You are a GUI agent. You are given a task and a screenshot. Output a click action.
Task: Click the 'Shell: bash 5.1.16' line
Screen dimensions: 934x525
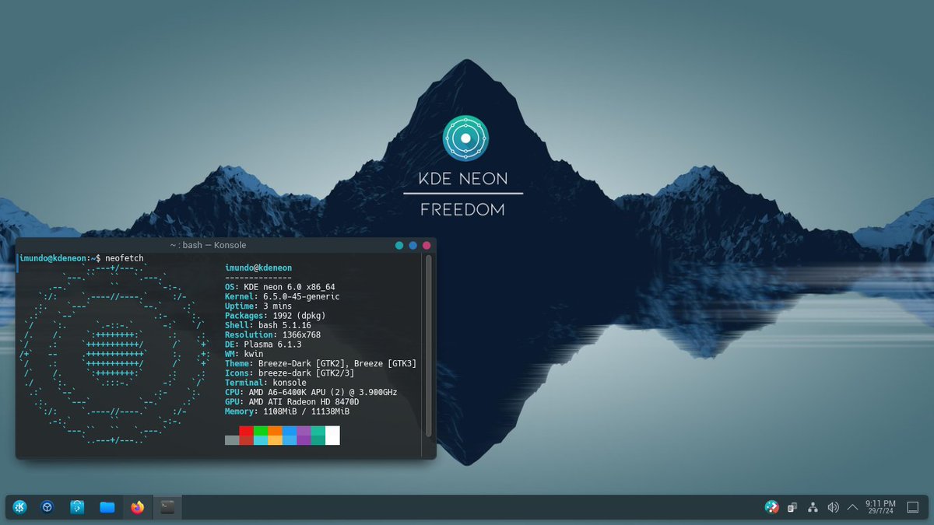click(268, 325)
